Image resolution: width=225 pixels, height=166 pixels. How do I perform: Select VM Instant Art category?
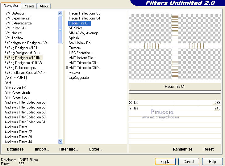pos(16,28)
